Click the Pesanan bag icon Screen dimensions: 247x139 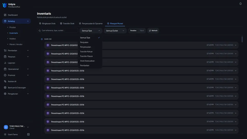coord(5,57)
